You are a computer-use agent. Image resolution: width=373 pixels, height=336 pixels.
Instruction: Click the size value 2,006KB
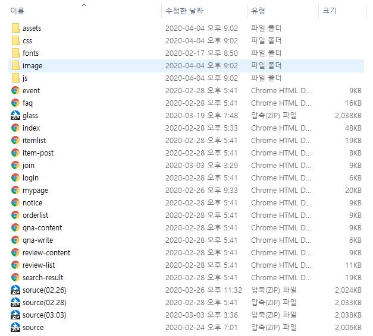pos(348,328)
